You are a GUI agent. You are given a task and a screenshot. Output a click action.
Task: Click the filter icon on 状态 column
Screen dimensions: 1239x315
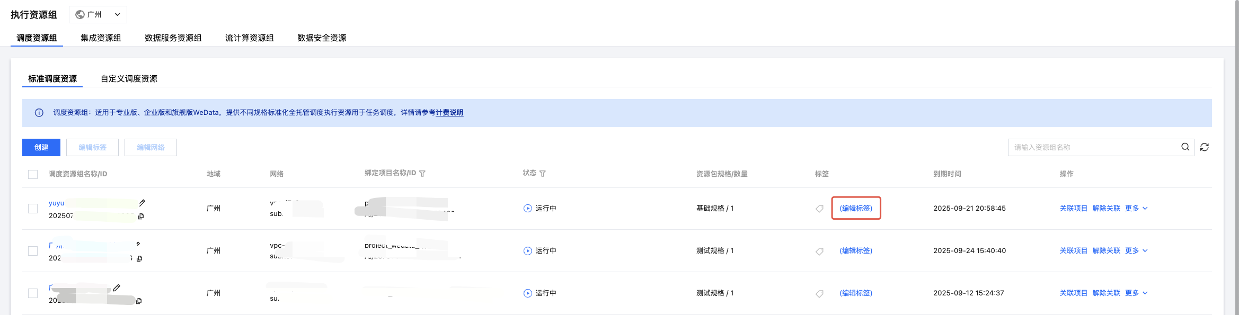click(x=543, y=174)
